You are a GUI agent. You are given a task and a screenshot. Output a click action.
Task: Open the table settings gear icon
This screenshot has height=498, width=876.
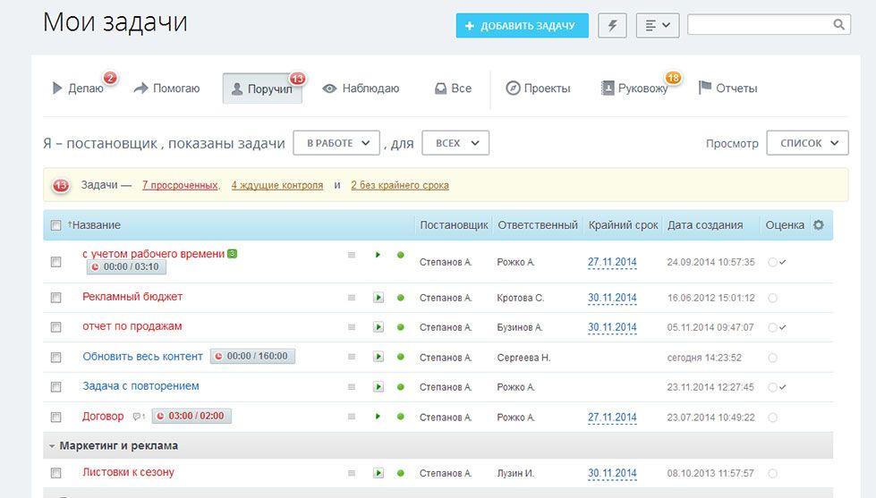(x=819, y=225)
